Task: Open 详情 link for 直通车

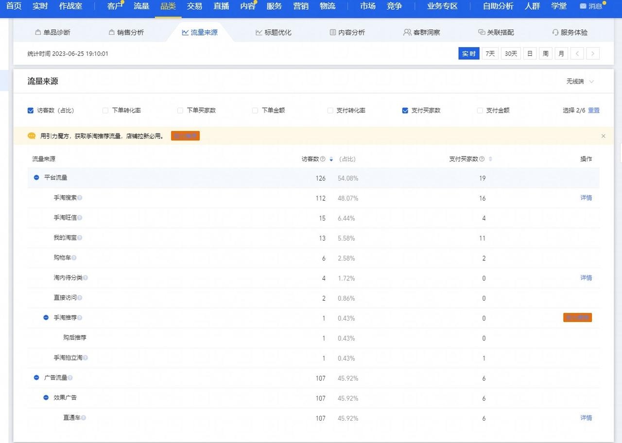Action: (x=586, y=418)
